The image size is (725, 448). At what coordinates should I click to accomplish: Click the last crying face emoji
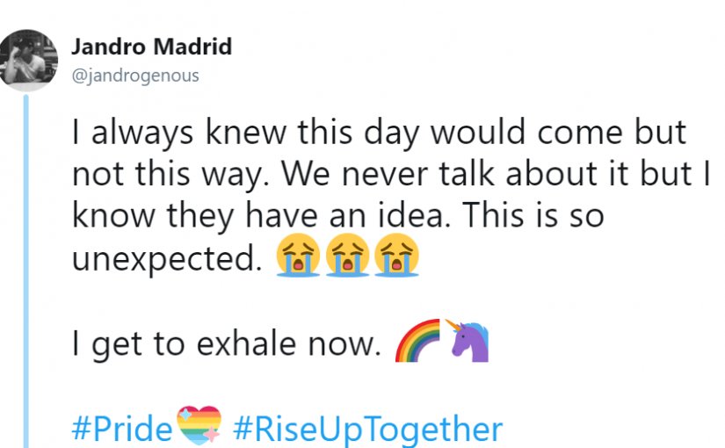(396, 256)
